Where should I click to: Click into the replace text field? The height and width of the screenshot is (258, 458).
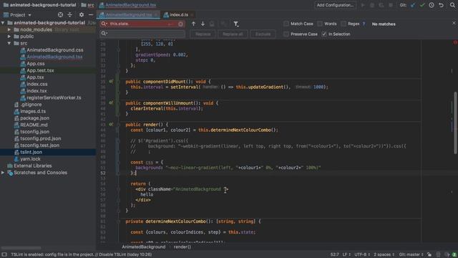coord(142,34)
